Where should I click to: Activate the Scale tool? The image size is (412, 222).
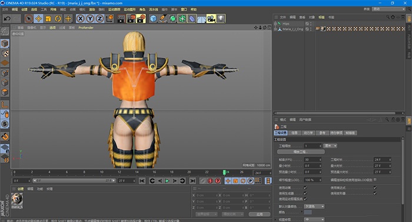click(48, 19)
